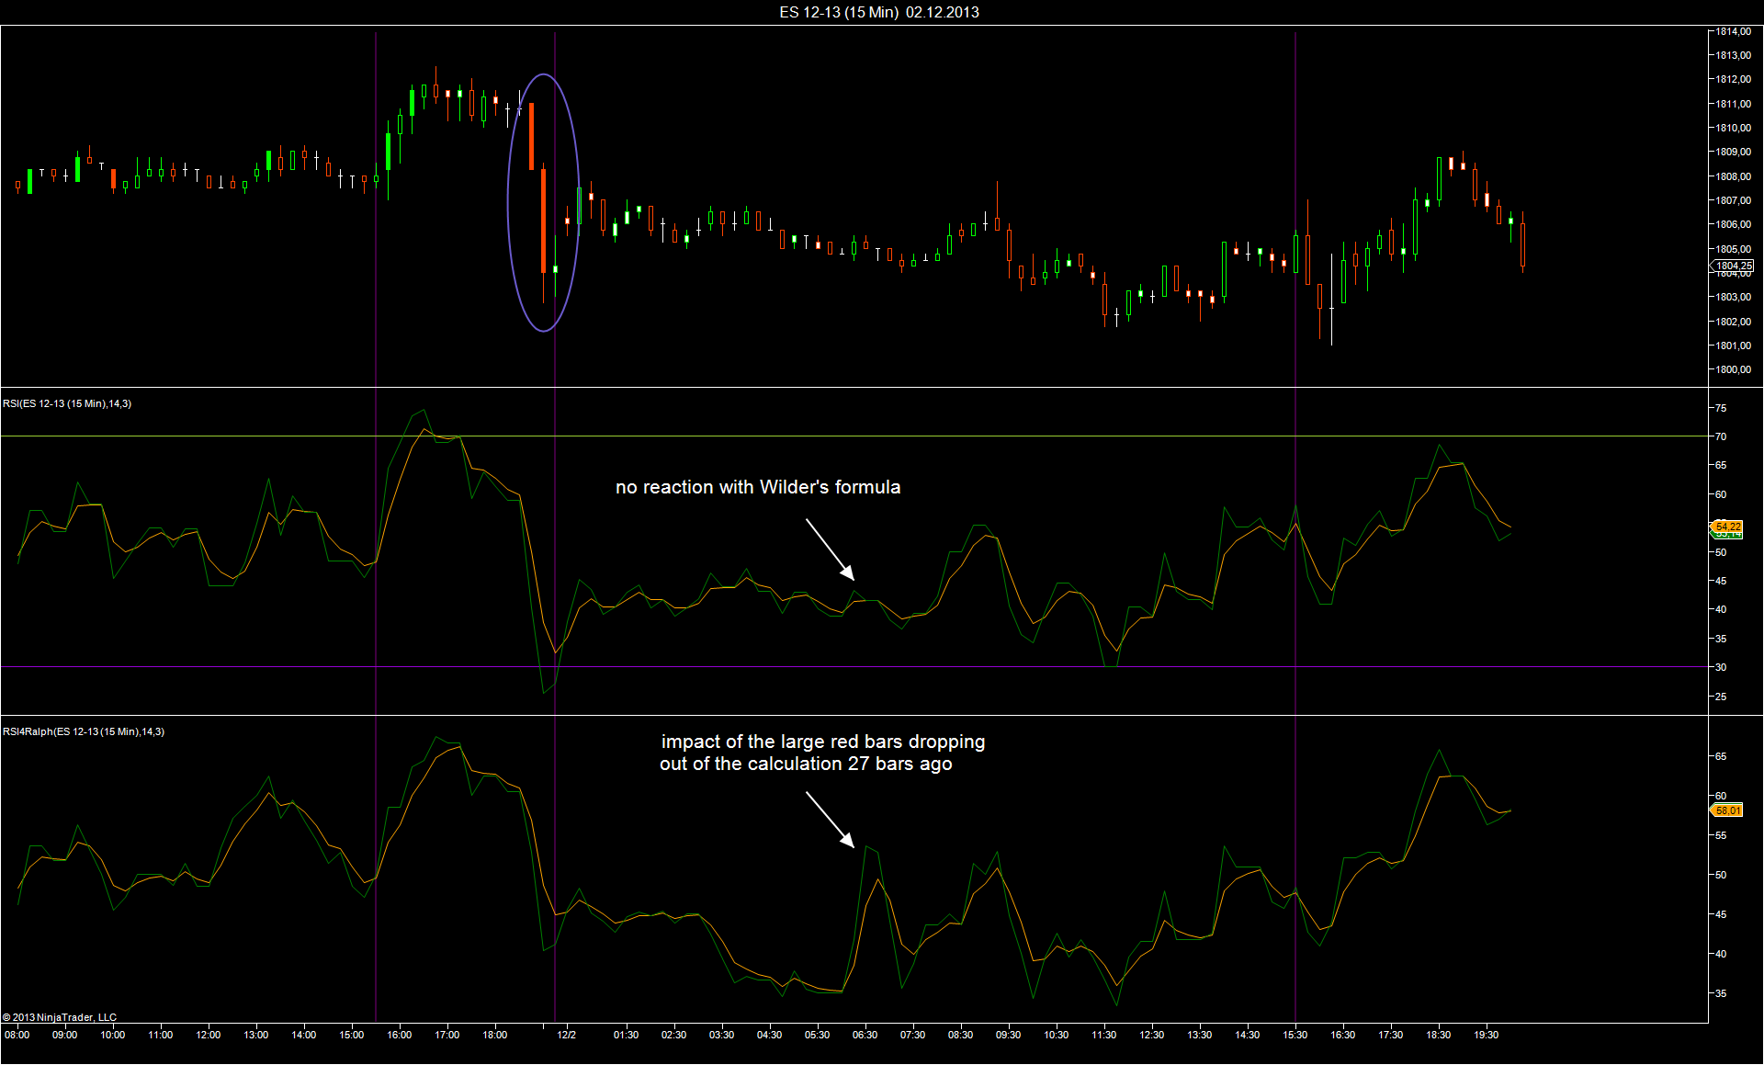Image resolution: width=1764 pixels, height=1065 pixels.
Task: Click the 08:00 label at start of time axis
Action: 17,1035
